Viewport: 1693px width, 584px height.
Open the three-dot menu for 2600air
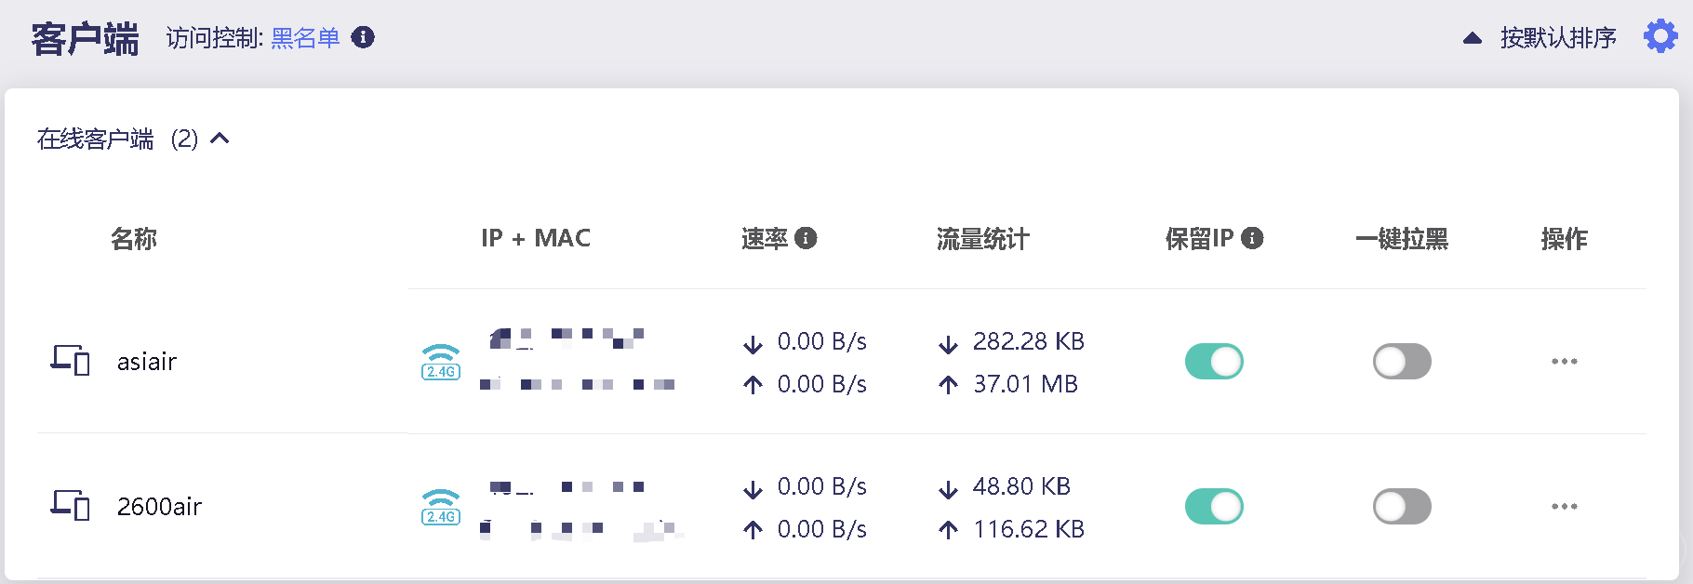(1565, 507)
